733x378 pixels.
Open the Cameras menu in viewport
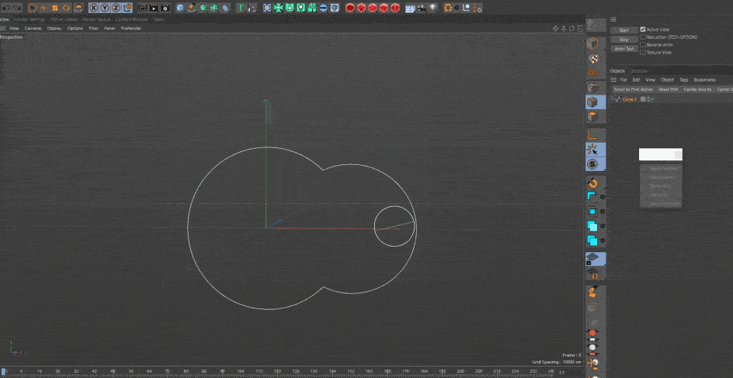point(33,28)
